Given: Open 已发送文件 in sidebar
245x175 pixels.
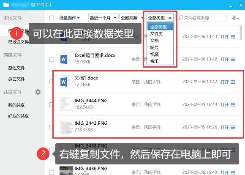Looking at the screenshot, I should (18, 42).
